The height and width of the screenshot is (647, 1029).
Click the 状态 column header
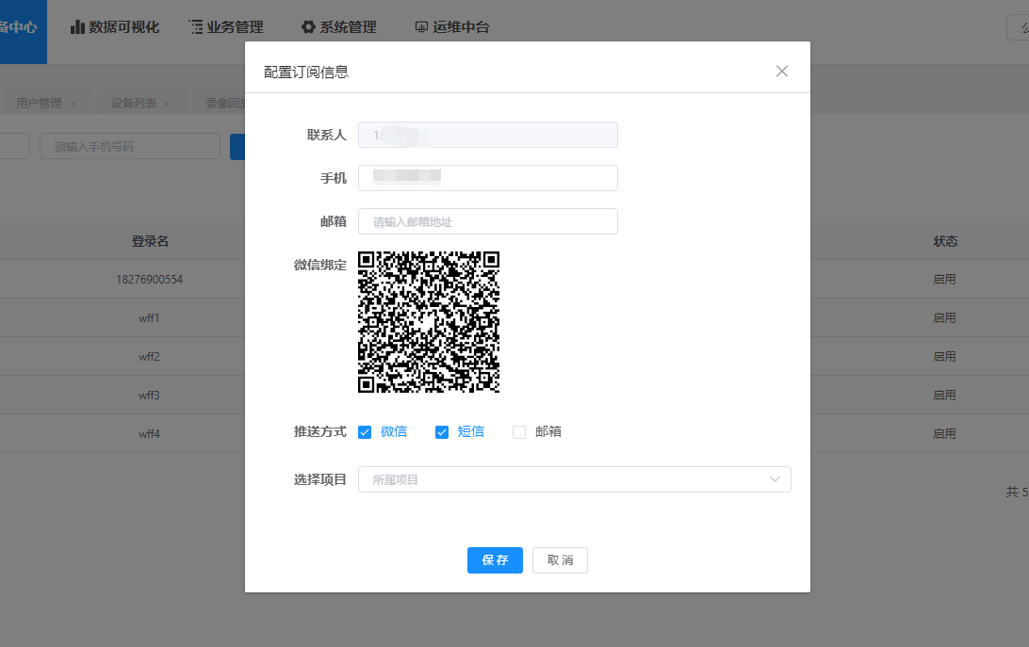[945, 241]
